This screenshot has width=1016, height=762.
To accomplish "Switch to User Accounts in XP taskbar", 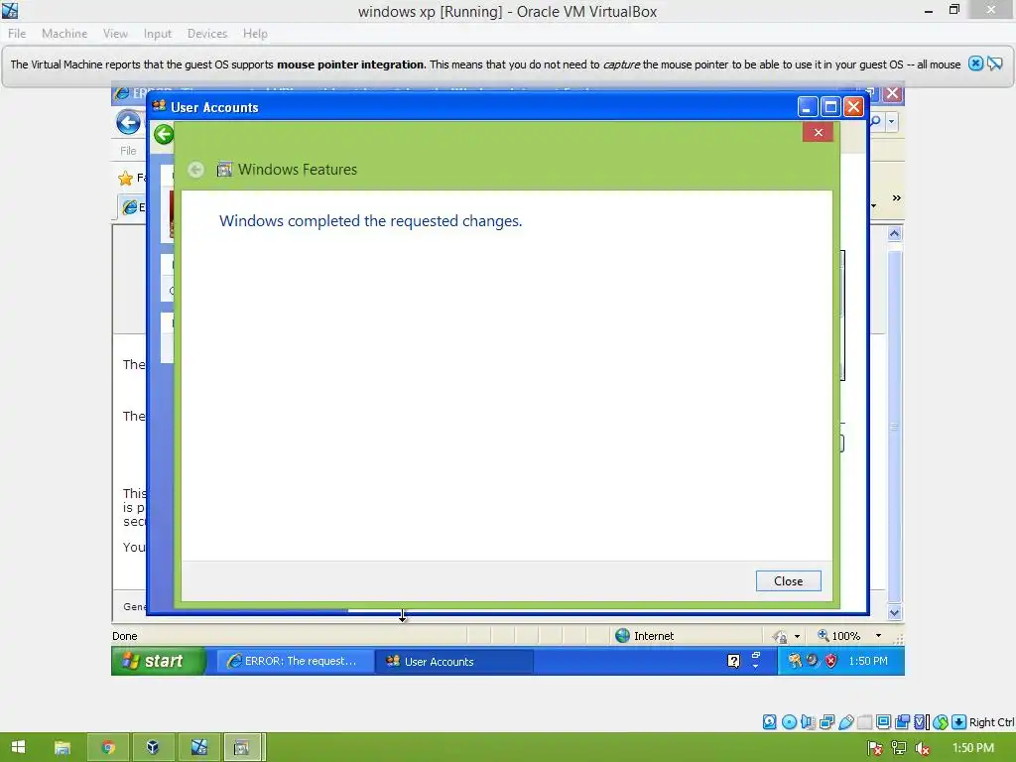I will click(454, 661).
